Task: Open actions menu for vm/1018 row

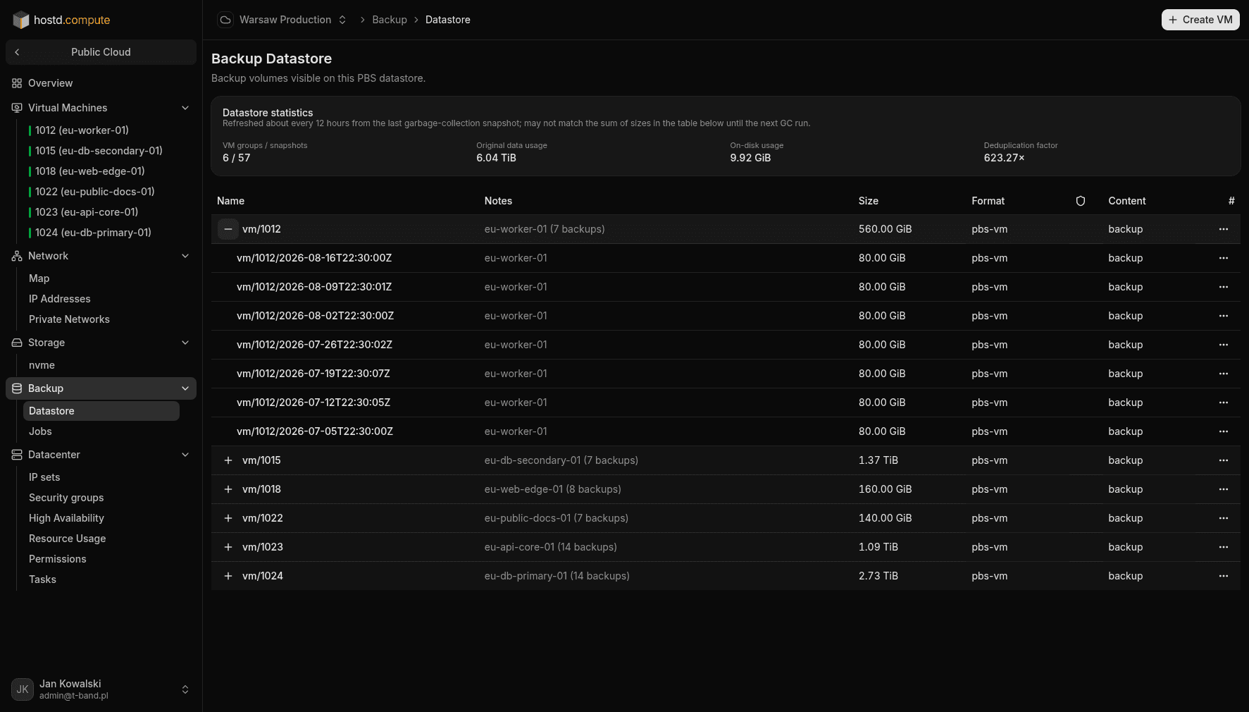Action: pos(1224,489)
